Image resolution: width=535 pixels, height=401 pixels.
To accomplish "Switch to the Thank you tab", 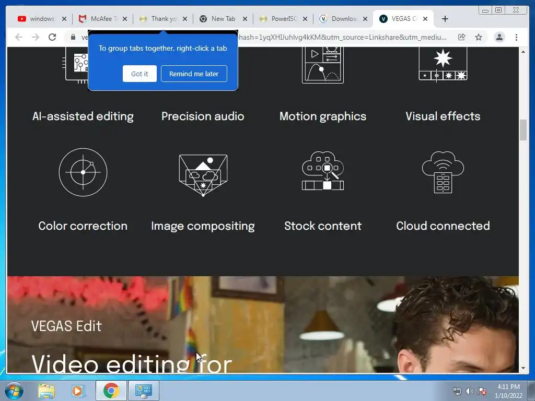I will click(x=163, y=19).
